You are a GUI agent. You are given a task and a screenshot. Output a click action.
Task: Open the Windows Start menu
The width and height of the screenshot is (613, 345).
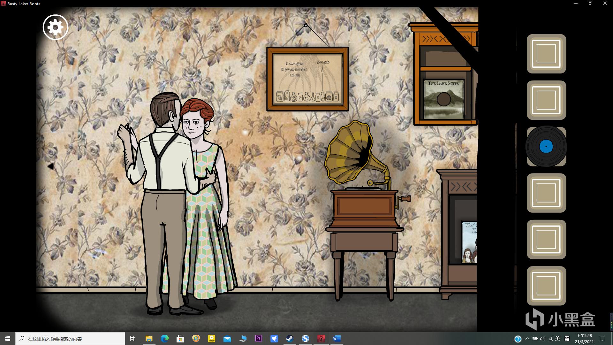[8, 339]
